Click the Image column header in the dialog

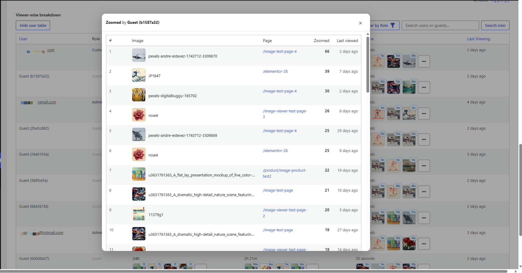138,41
